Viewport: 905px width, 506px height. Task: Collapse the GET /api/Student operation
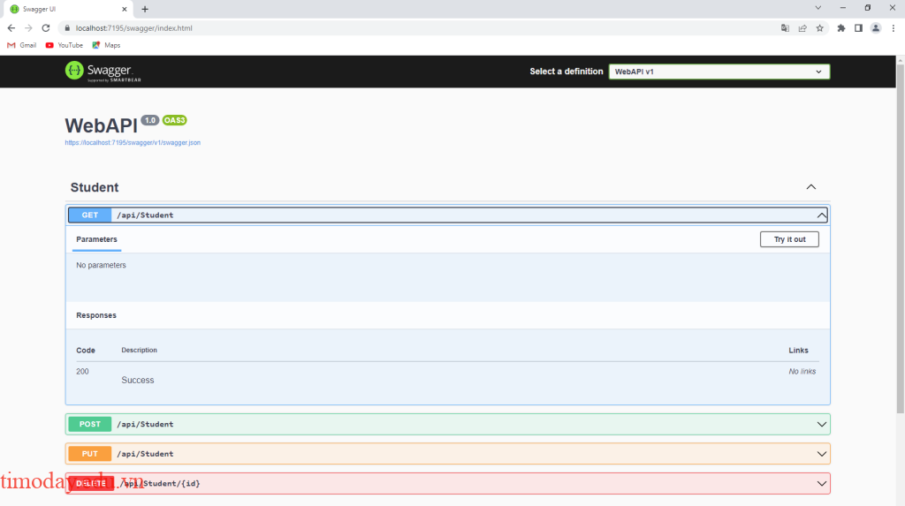pyautogui.click(x=821, y=215)
